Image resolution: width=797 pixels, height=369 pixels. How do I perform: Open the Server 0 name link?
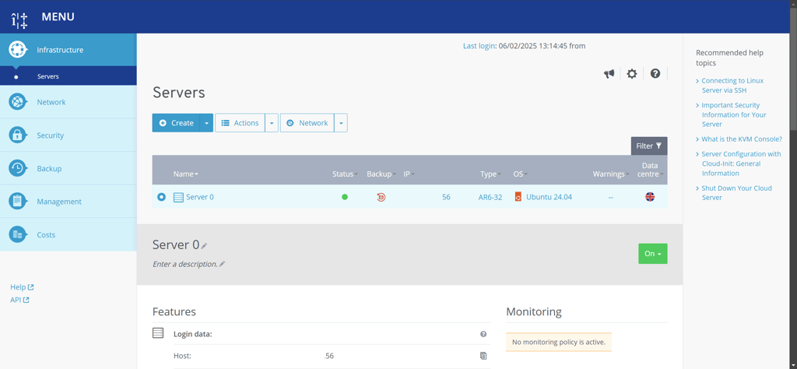coord(200,197)
